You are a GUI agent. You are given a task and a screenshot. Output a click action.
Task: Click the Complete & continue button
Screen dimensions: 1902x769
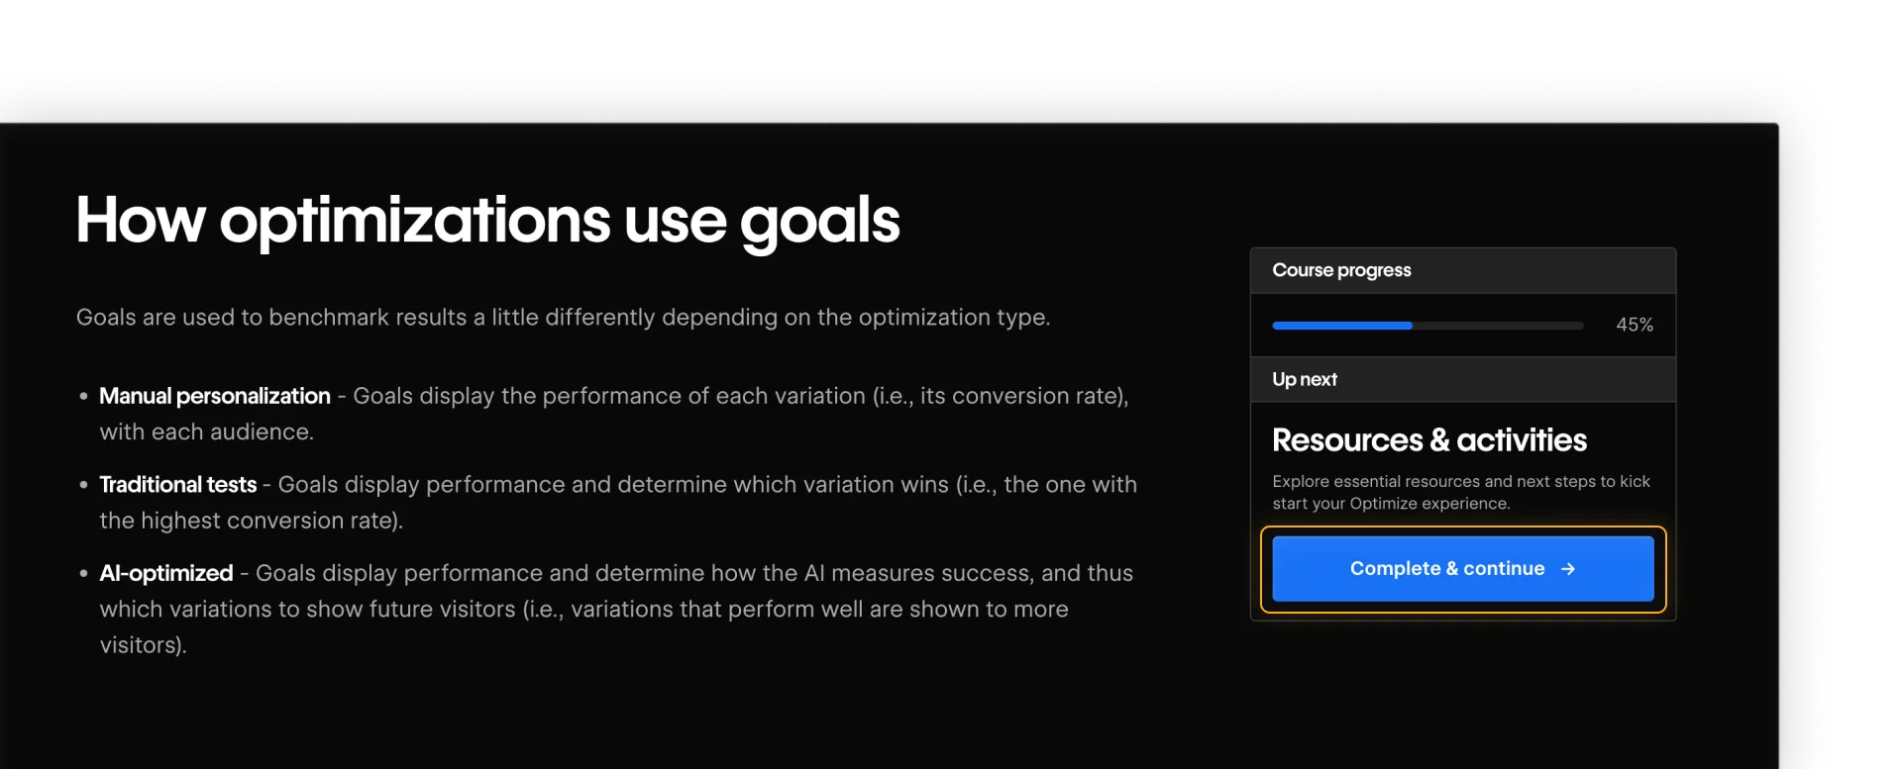pyautogui.click(x=1462, y=568)
